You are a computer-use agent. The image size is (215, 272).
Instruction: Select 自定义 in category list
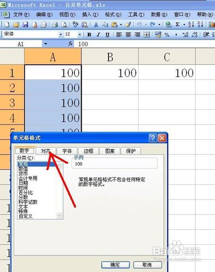(26, 216)
